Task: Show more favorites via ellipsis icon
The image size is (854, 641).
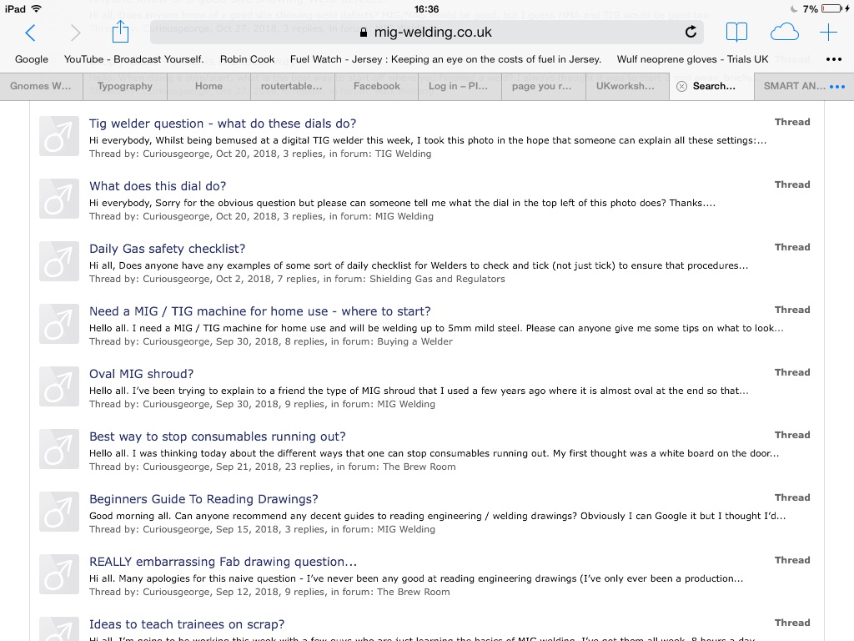Action: 834,59
